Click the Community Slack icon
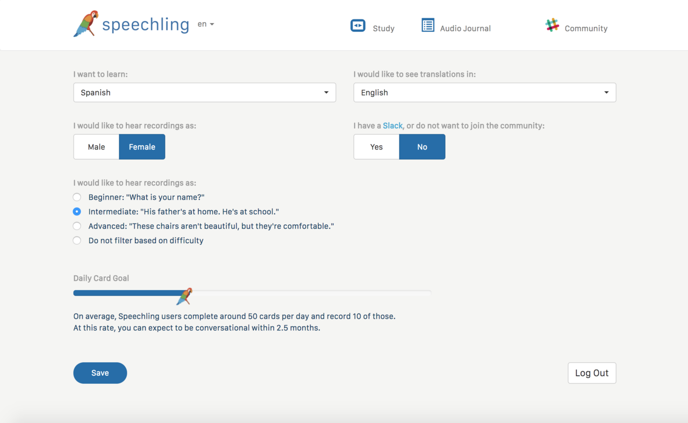Screen dimensions: 688x423 [x=552, y=25]
